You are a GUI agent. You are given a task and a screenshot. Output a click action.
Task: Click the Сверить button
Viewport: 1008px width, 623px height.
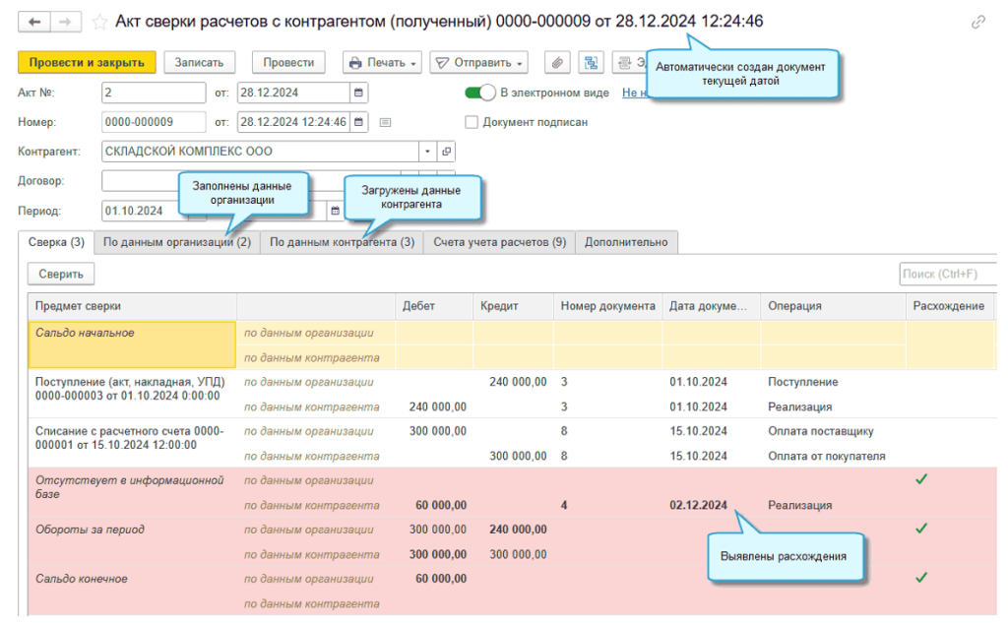[61, 274]
